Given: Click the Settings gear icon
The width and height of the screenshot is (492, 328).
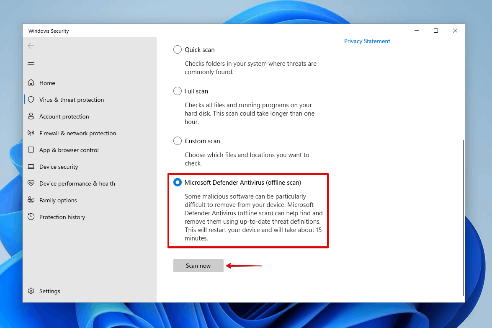Looking at the screenshot, I should coord(31,291).
